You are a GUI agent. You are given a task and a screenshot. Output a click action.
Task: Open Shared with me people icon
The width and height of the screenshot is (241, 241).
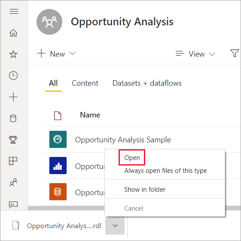pos(13,182)
